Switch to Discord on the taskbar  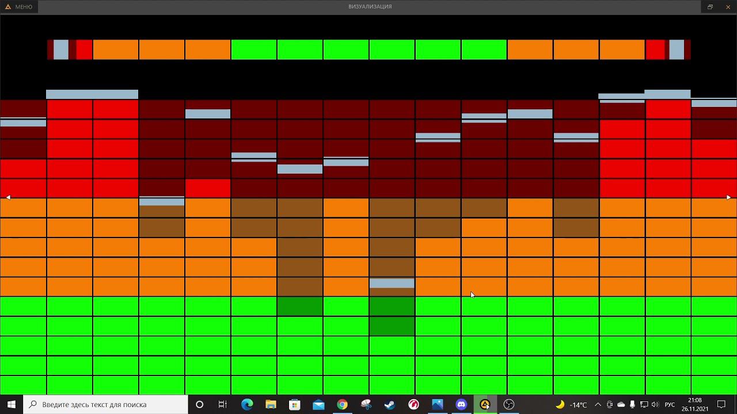461,404
